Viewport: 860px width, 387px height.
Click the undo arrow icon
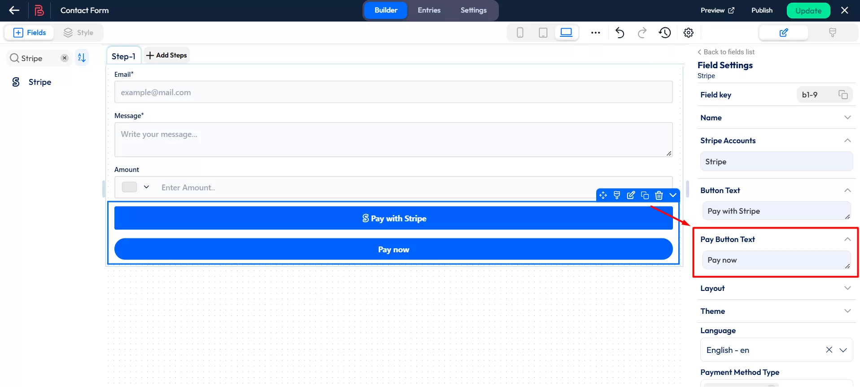(620, 33)
